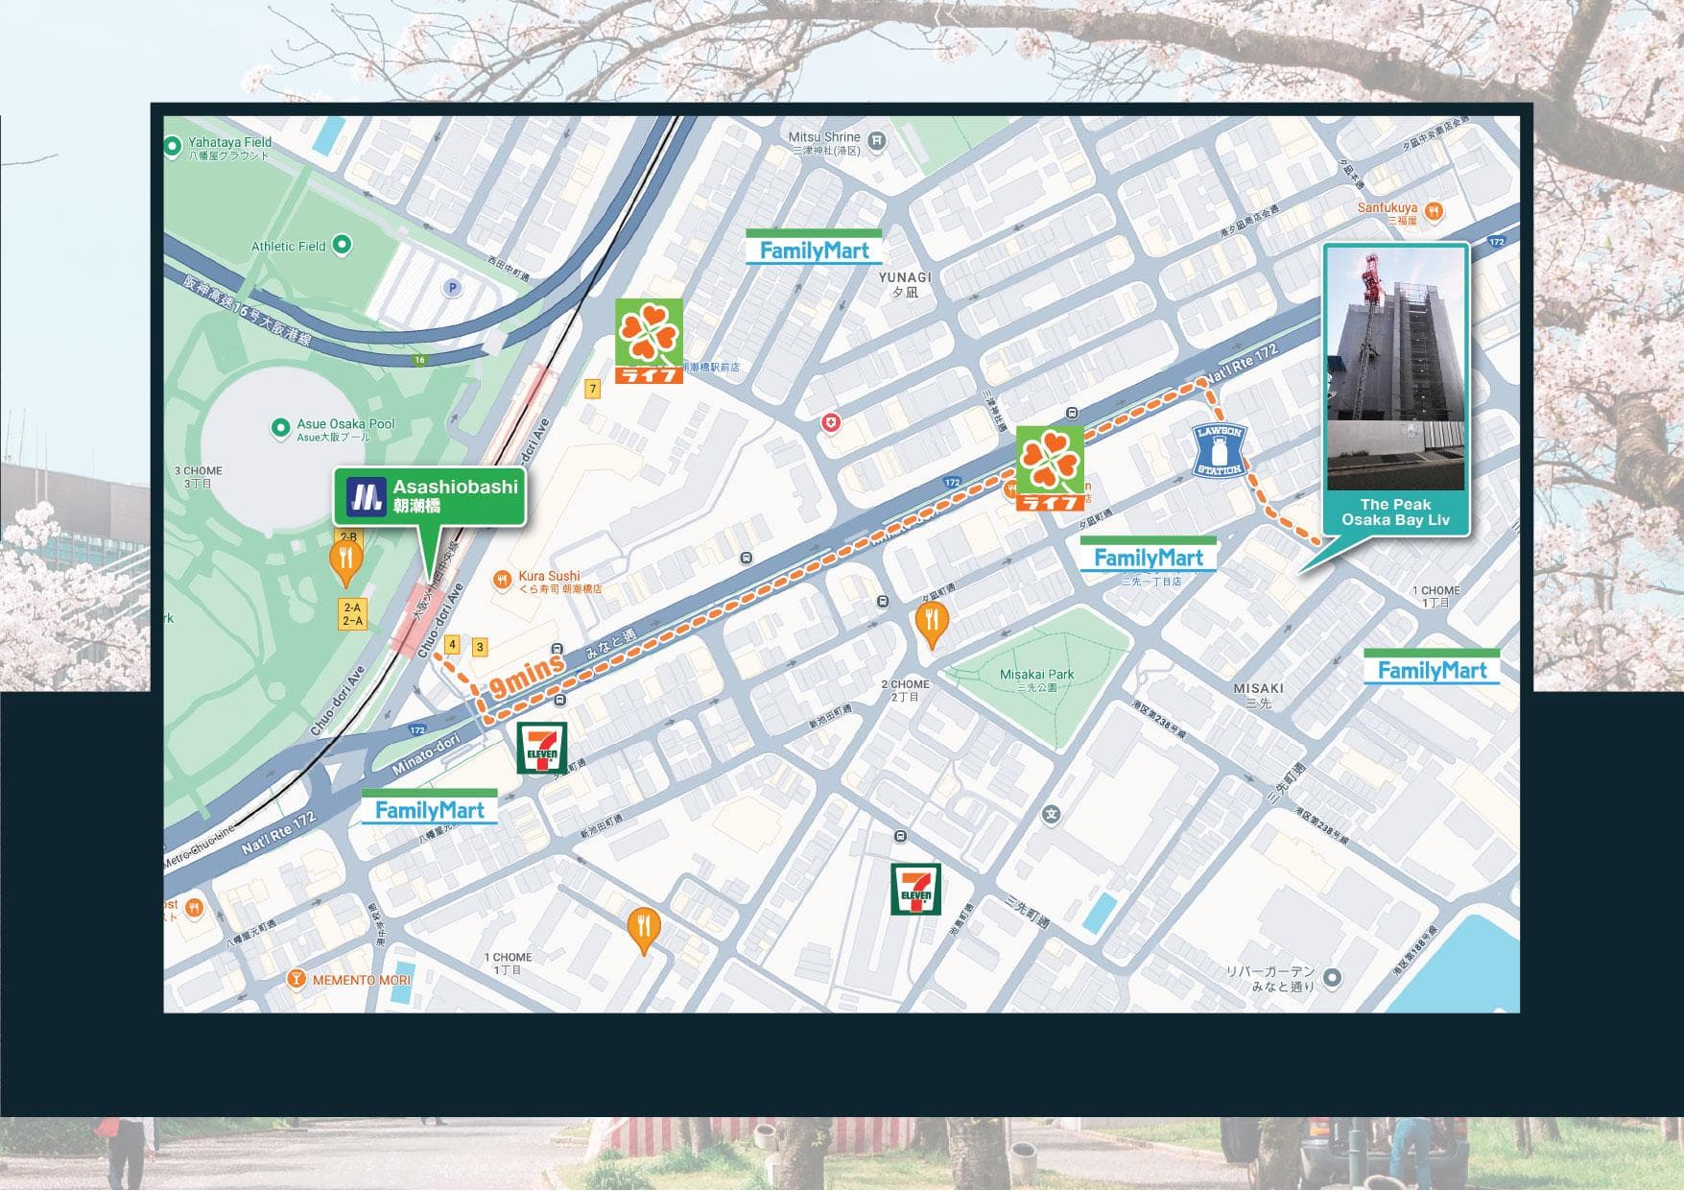The height and width of the screenshot is (1191, 1684).
Task: Select the Life supermarket logo on Route 172
Action: coord(1051,468)
